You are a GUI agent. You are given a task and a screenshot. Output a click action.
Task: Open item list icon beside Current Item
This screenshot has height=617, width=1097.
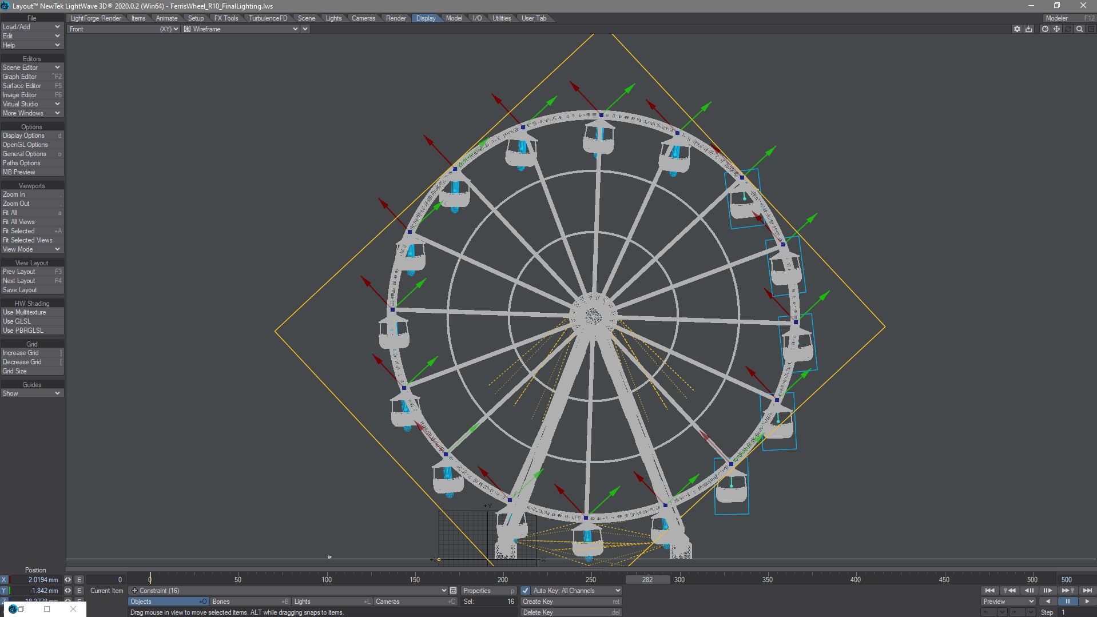(x=453, y=591)
